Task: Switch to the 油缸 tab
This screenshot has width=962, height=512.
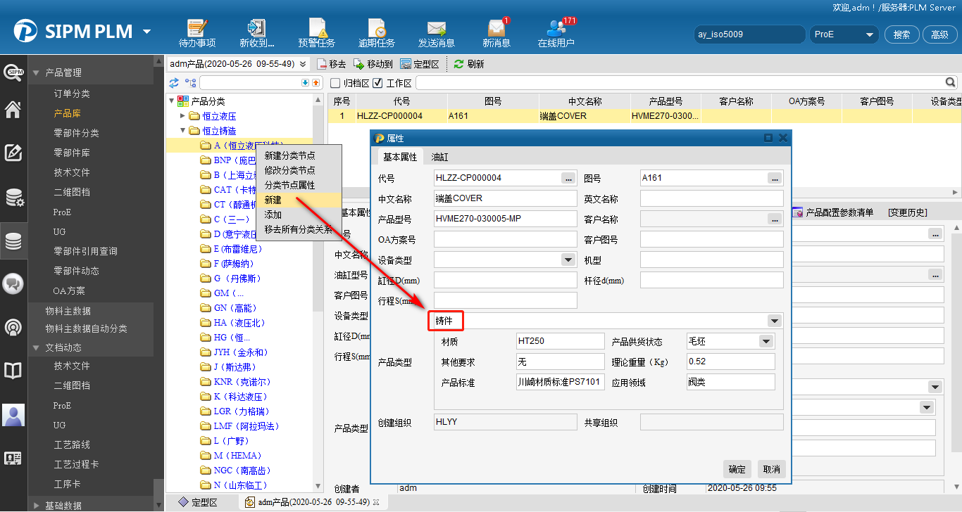Action: coord(439,157)
